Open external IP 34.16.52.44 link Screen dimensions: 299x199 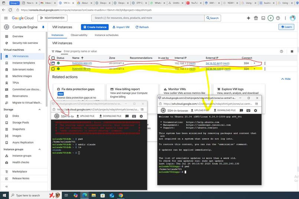coord(213,63)
